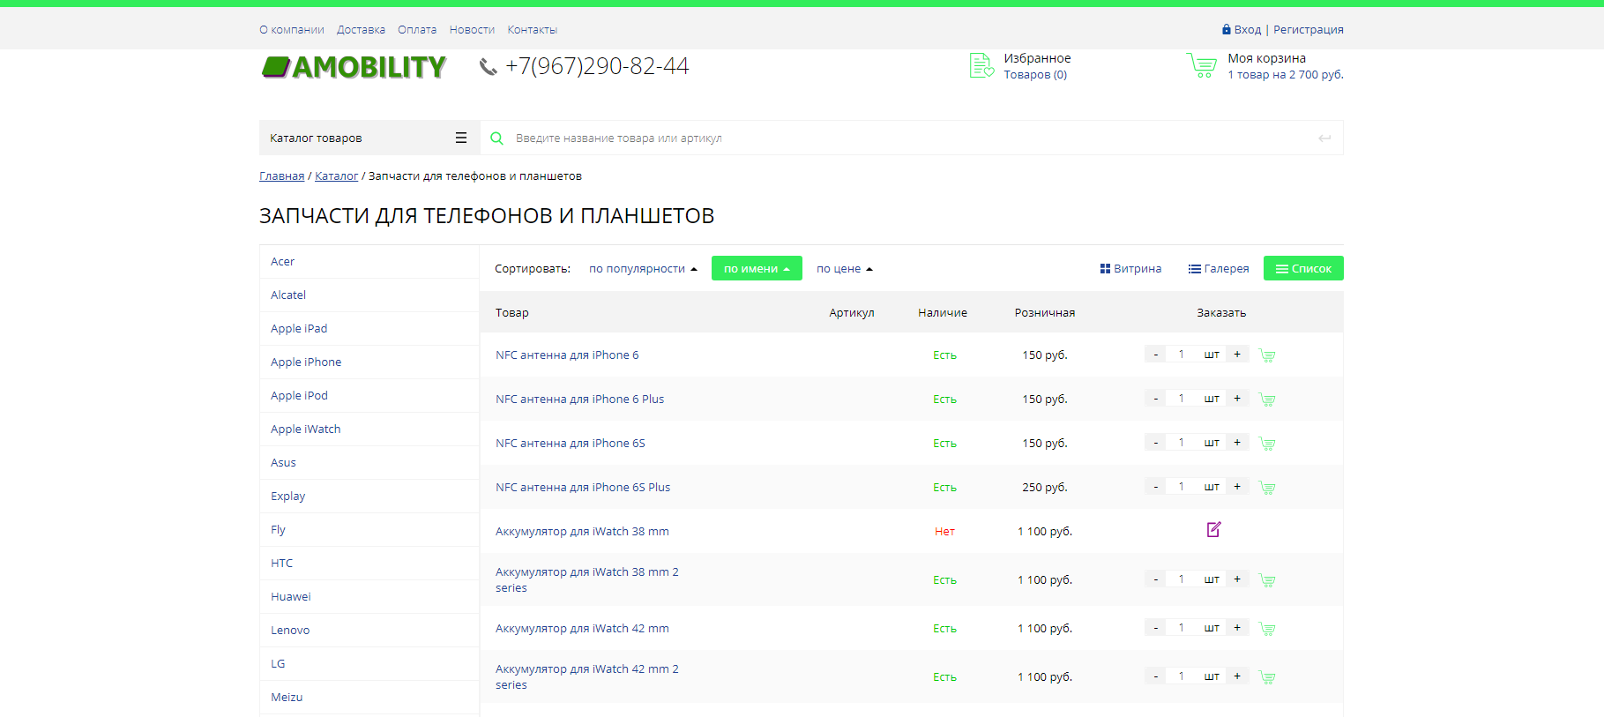The height and width of the screenshot is (717, 1604).
Task: Add Аккумулятор для iWatch 42 mm to cart
Action: click(x=1267, y=629)
